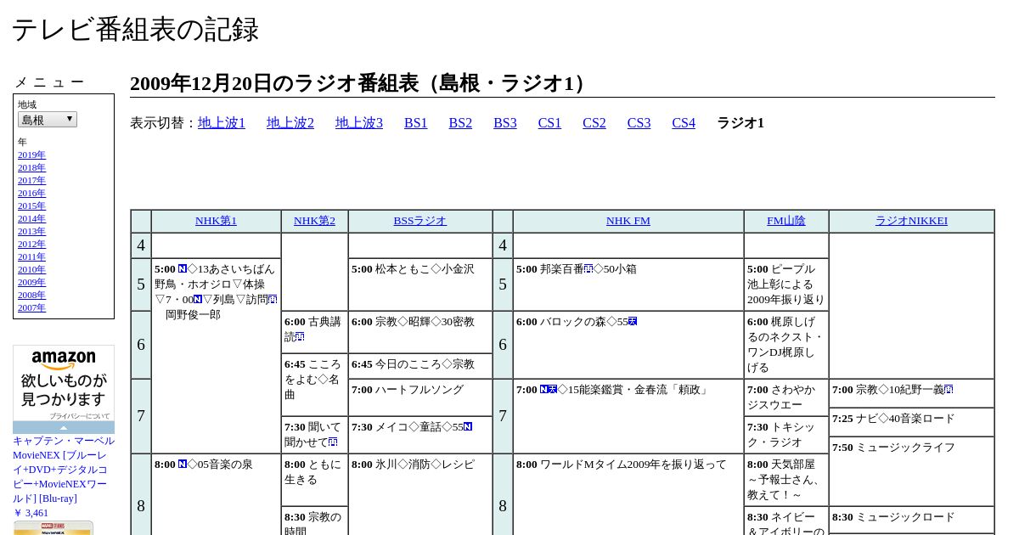1019x535 pixels.
Task: Switch to the 地上波1 view
Action: (x=222, y=123)
